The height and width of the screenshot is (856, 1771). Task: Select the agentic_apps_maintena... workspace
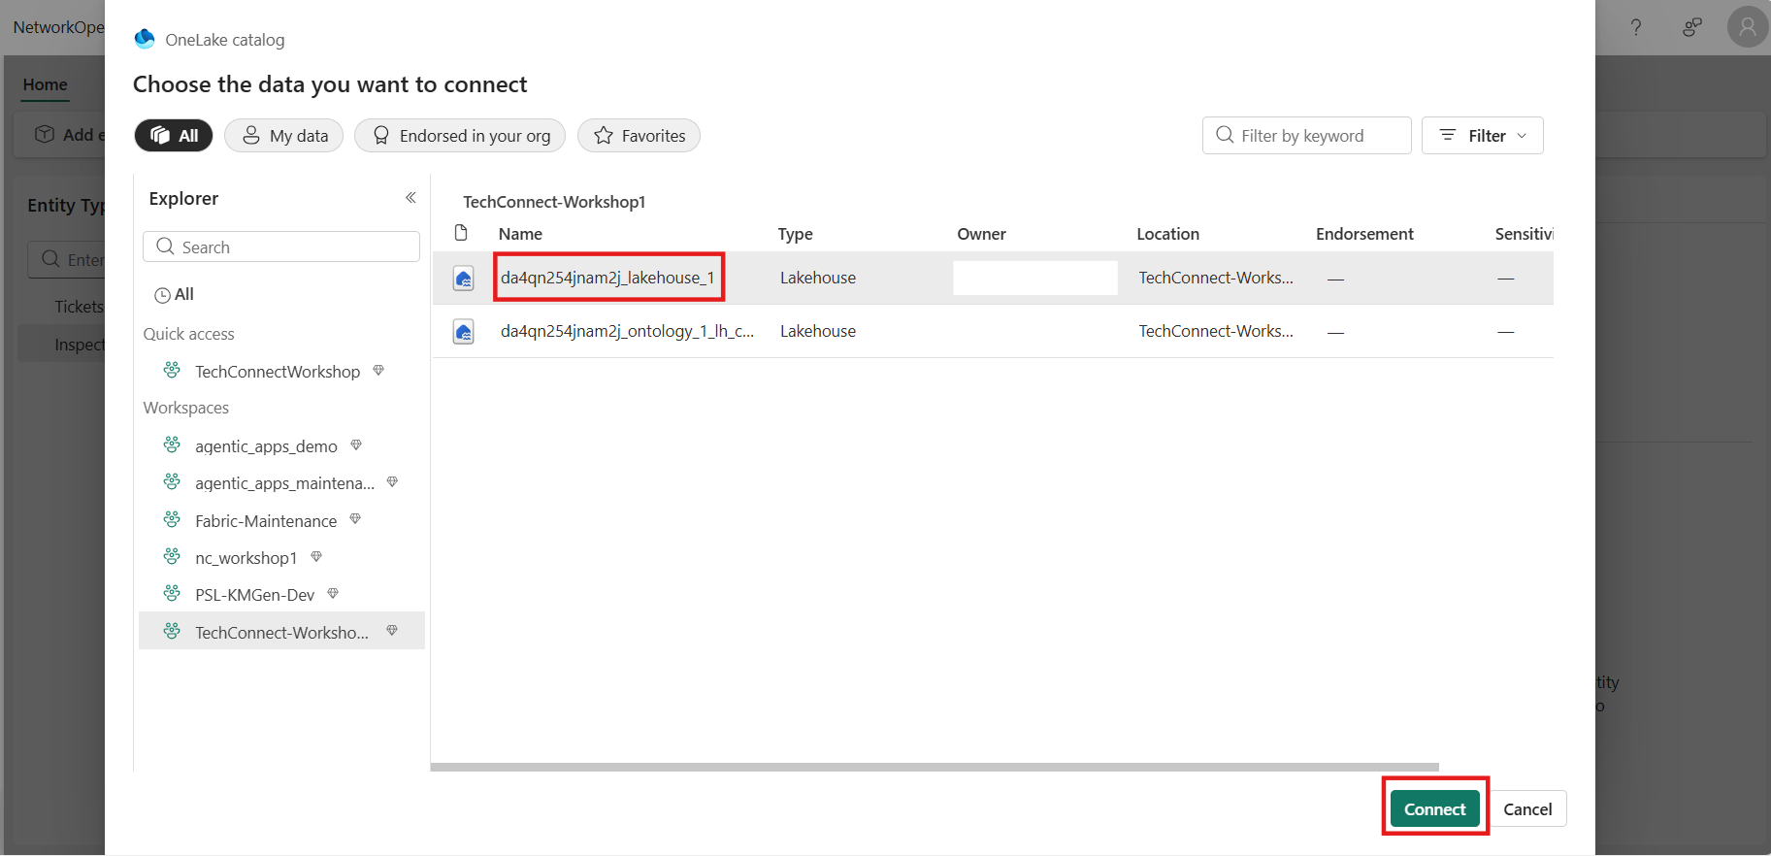point(284,483)
